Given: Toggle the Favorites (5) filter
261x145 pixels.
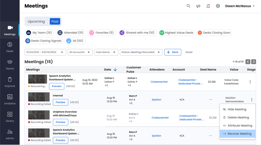Looking at the screenshot, I should [101, 33].
